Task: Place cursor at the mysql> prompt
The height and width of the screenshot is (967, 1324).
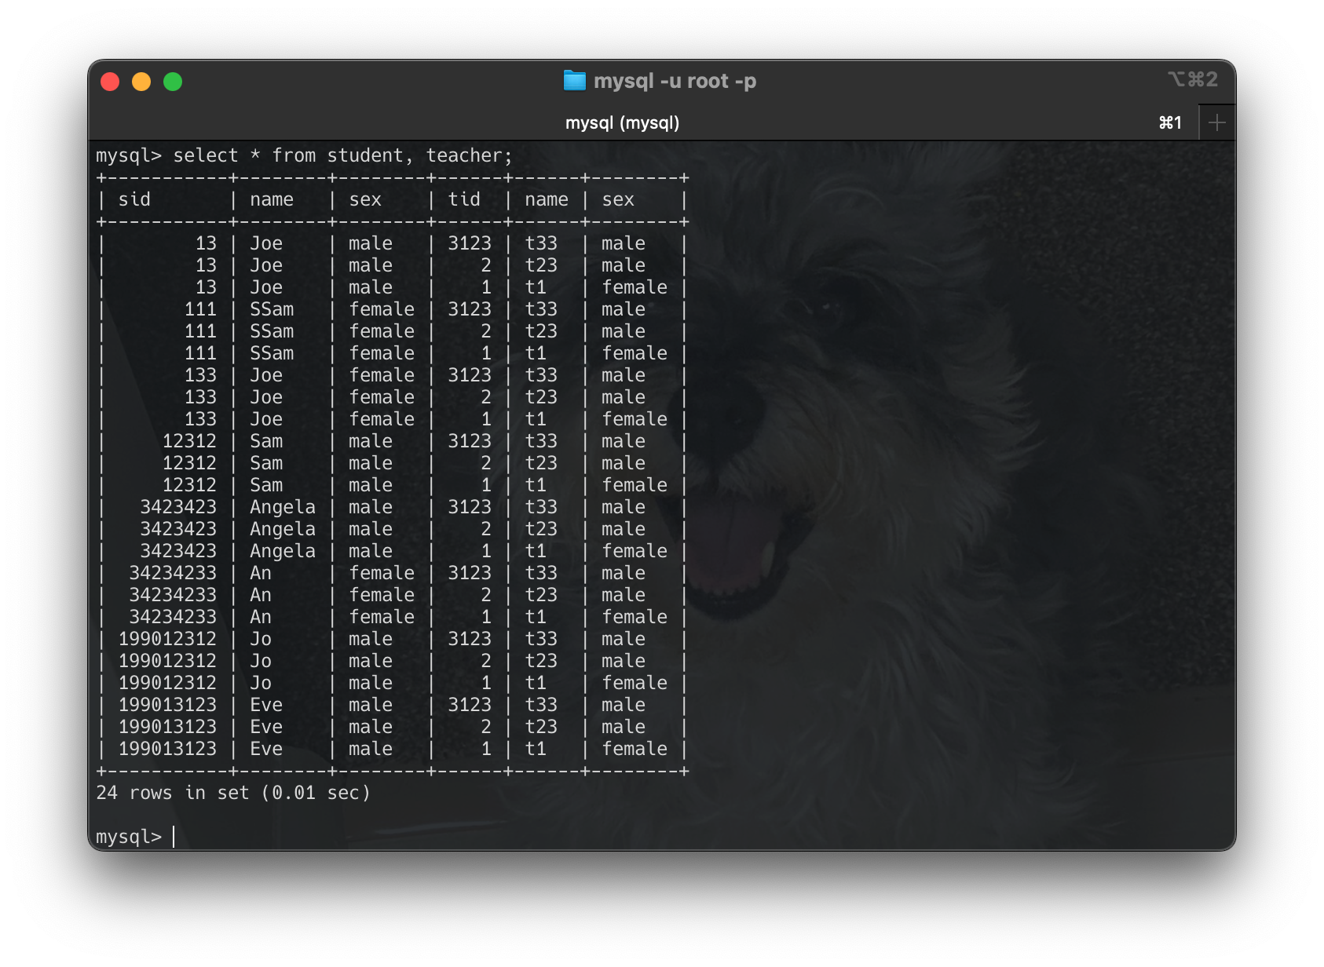Action: (173, 837)
